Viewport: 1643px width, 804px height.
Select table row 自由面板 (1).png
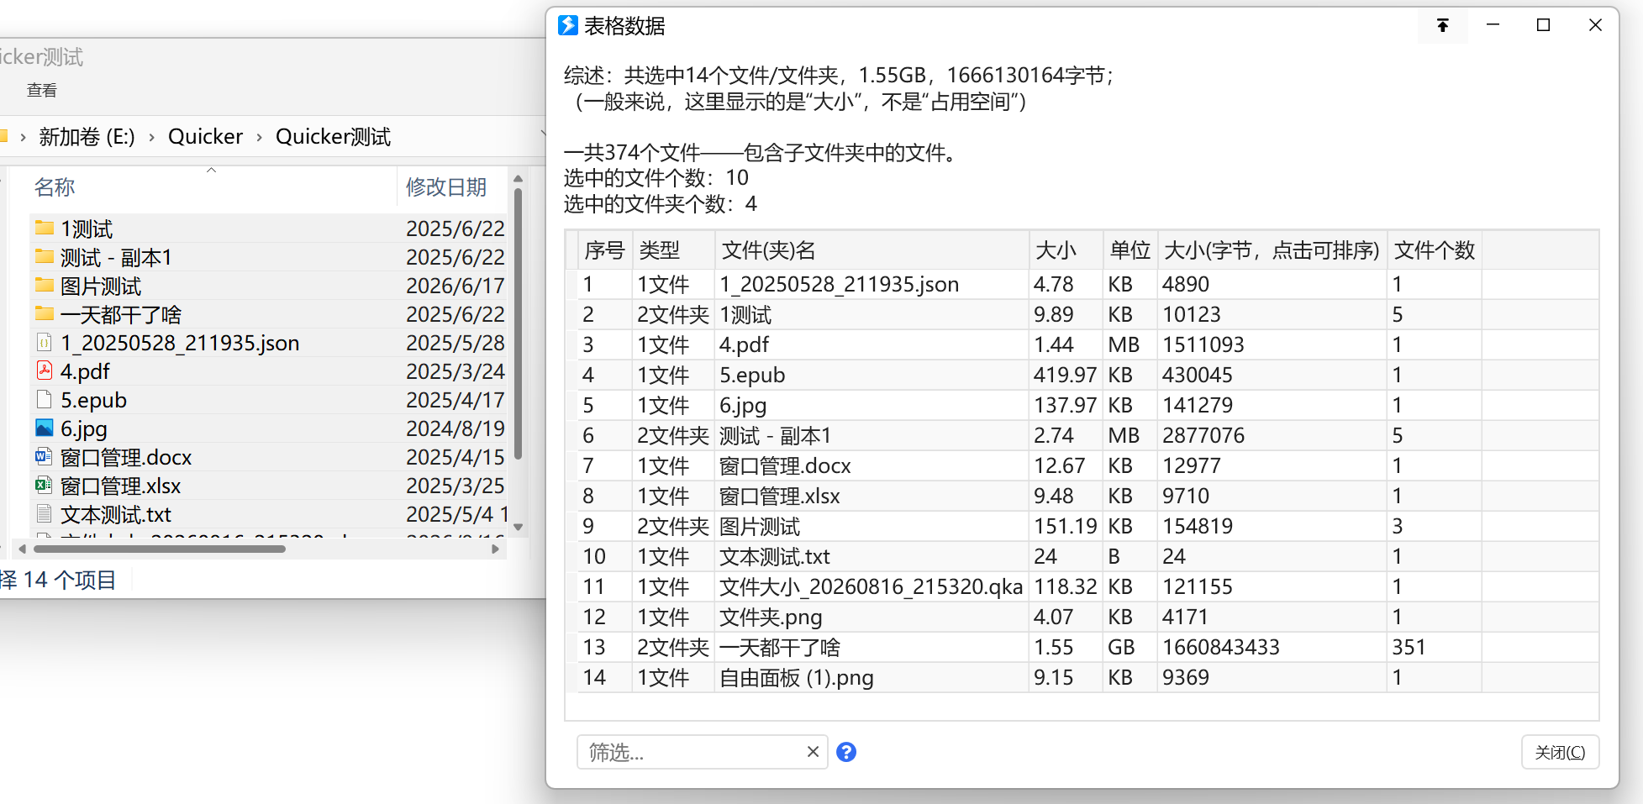[x=1082, y=678]
